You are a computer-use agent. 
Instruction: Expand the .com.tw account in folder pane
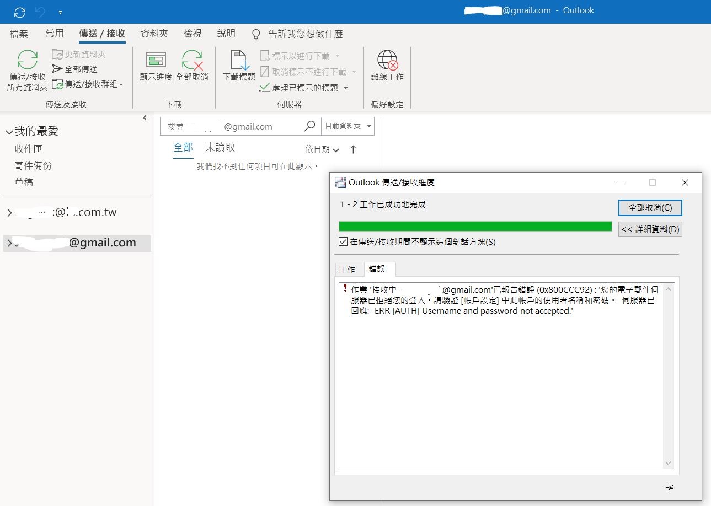pyautogui.click(x=9, y=213)
